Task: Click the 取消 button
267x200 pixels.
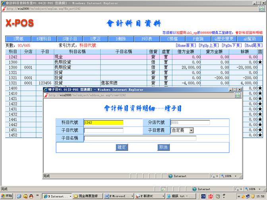Action: (163, 147)
